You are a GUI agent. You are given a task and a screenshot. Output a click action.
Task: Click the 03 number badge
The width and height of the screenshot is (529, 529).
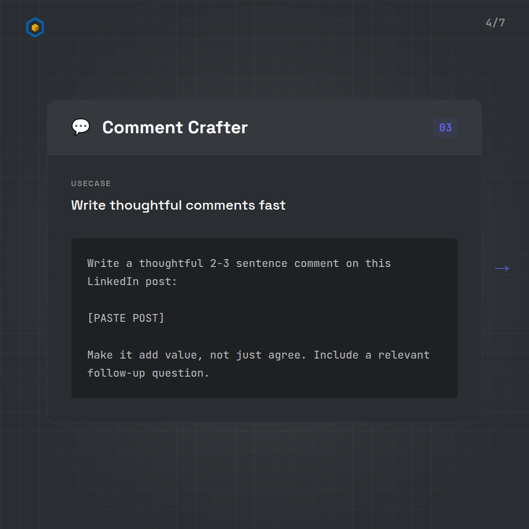[x=445, y=128]
